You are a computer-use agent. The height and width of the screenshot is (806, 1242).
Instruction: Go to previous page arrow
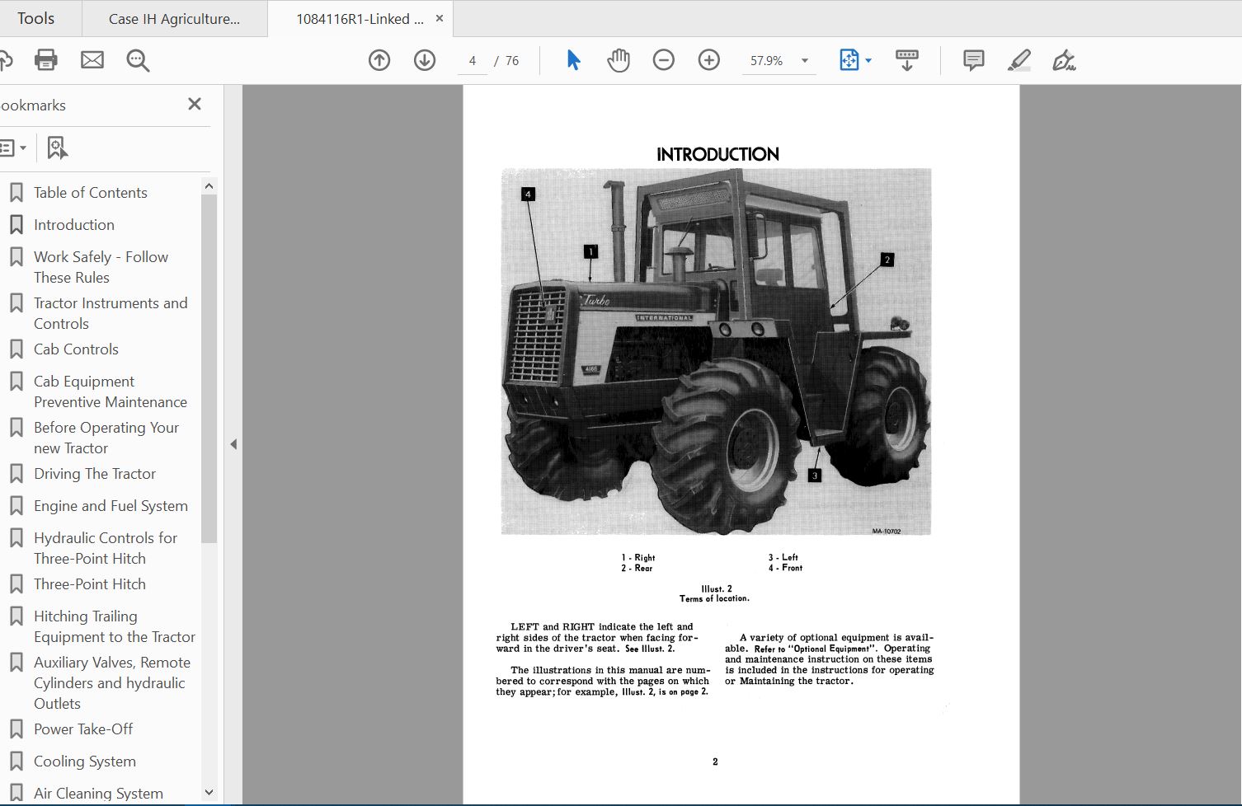click(x=379, y=60)
